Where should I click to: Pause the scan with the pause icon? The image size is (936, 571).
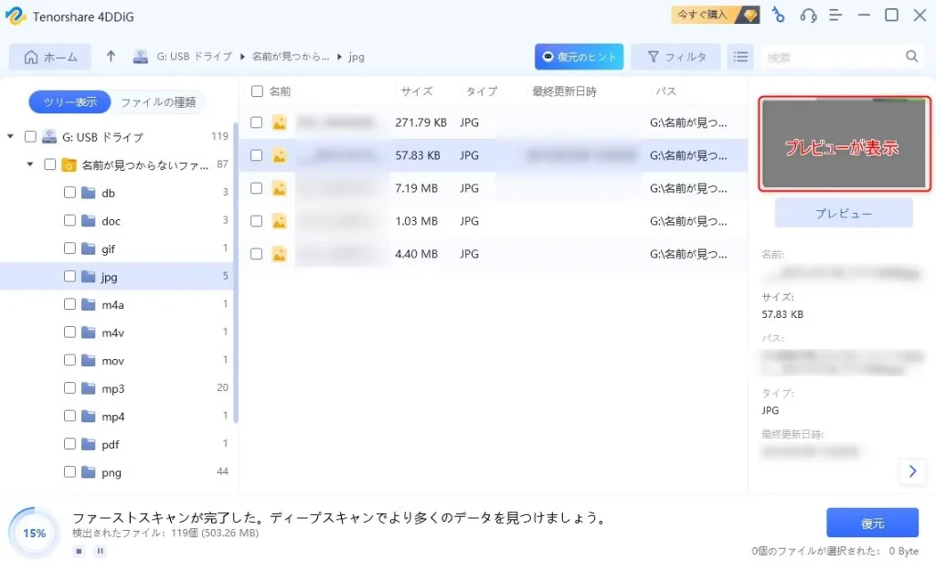(100, 551)
